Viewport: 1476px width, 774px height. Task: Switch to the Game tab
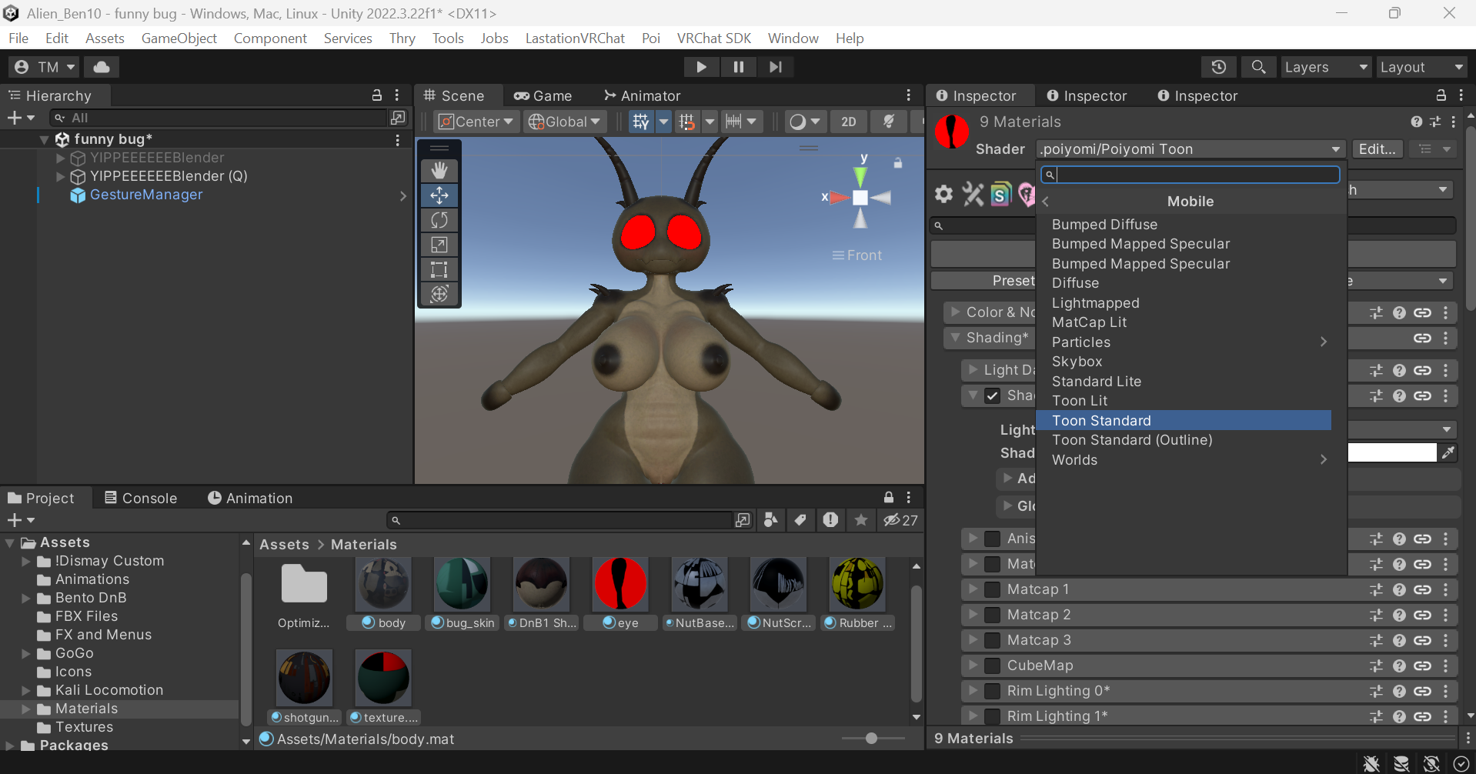pos(543,96)
